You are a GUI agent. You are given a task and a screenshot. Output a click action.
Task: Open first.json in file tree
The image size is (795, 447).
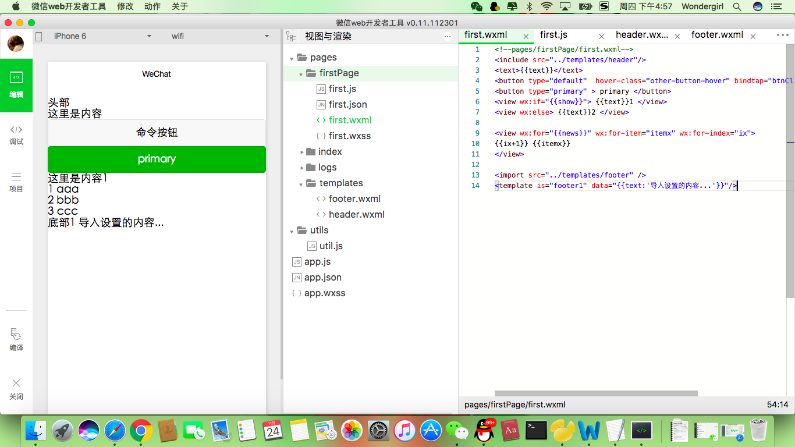[x=347, y=105]
